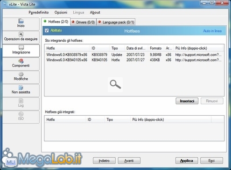Sort upper list by Tipo column header
The image size is (231, 170).
(117, 48)
